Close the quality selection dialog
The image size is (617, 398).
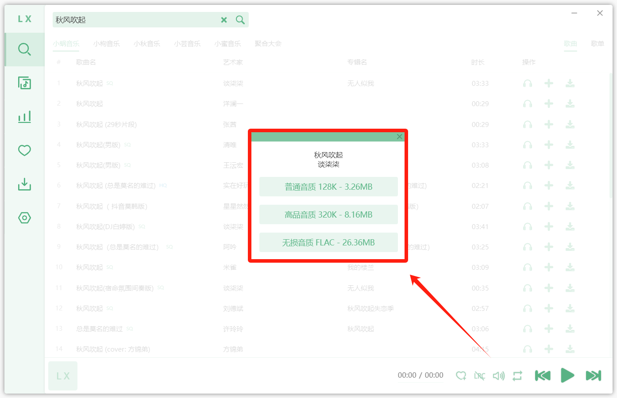400,137
